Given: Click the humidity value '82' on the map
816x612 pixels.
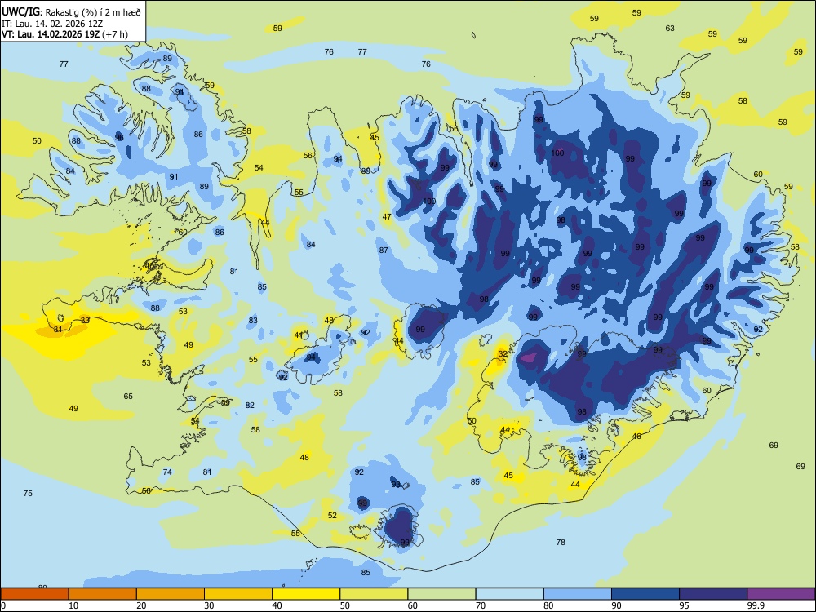Looking at the screenshot, I should [250, 406].
